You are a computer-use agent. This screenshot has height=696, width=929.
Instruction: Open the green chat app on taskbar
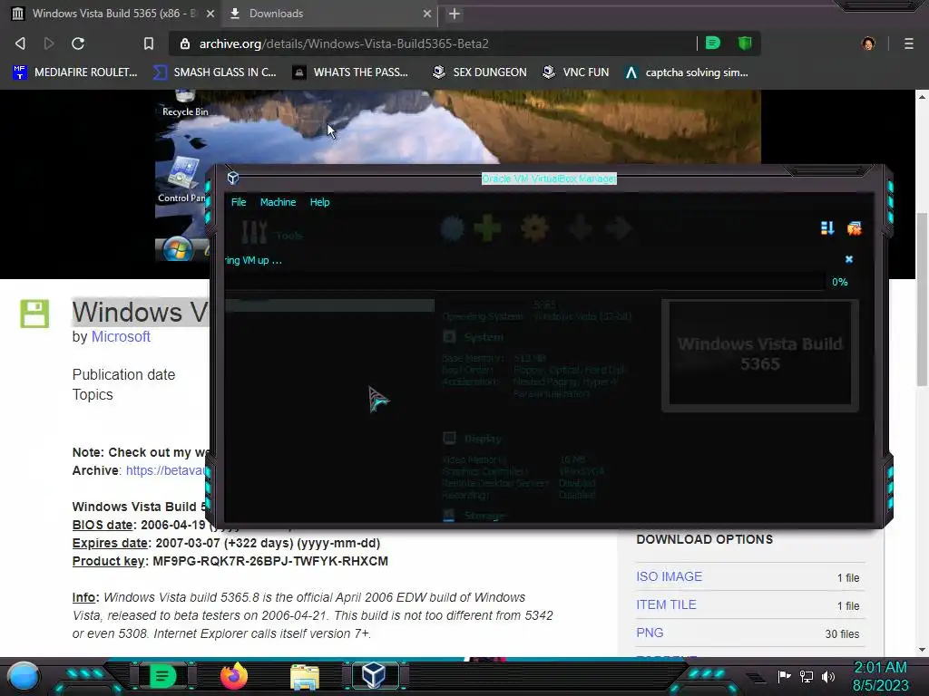[x=162, y=676]
